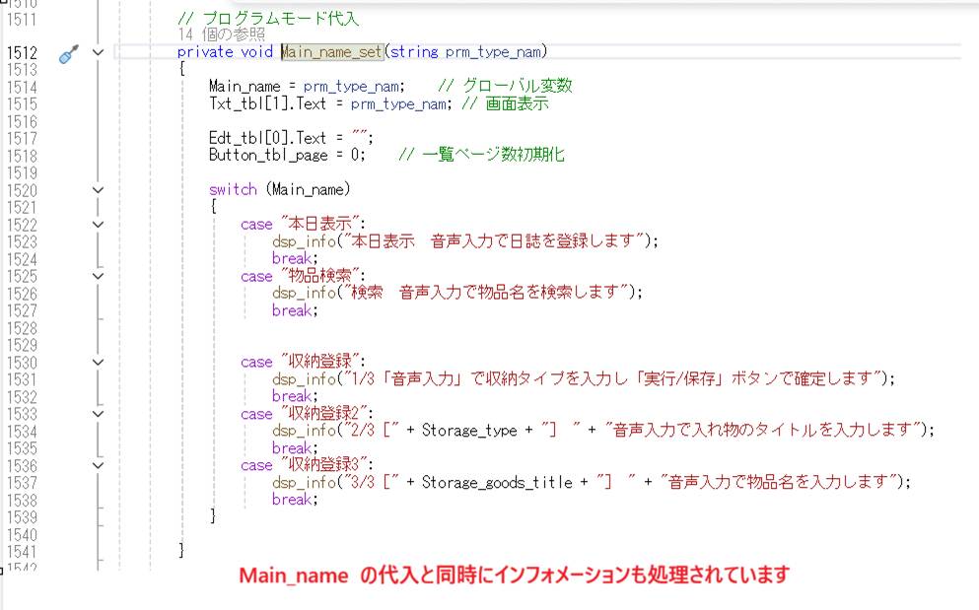This screenshot has width=979, height=610.
Task: Collapse the Main_name_set method block
Action: click(x=98, y=52)
